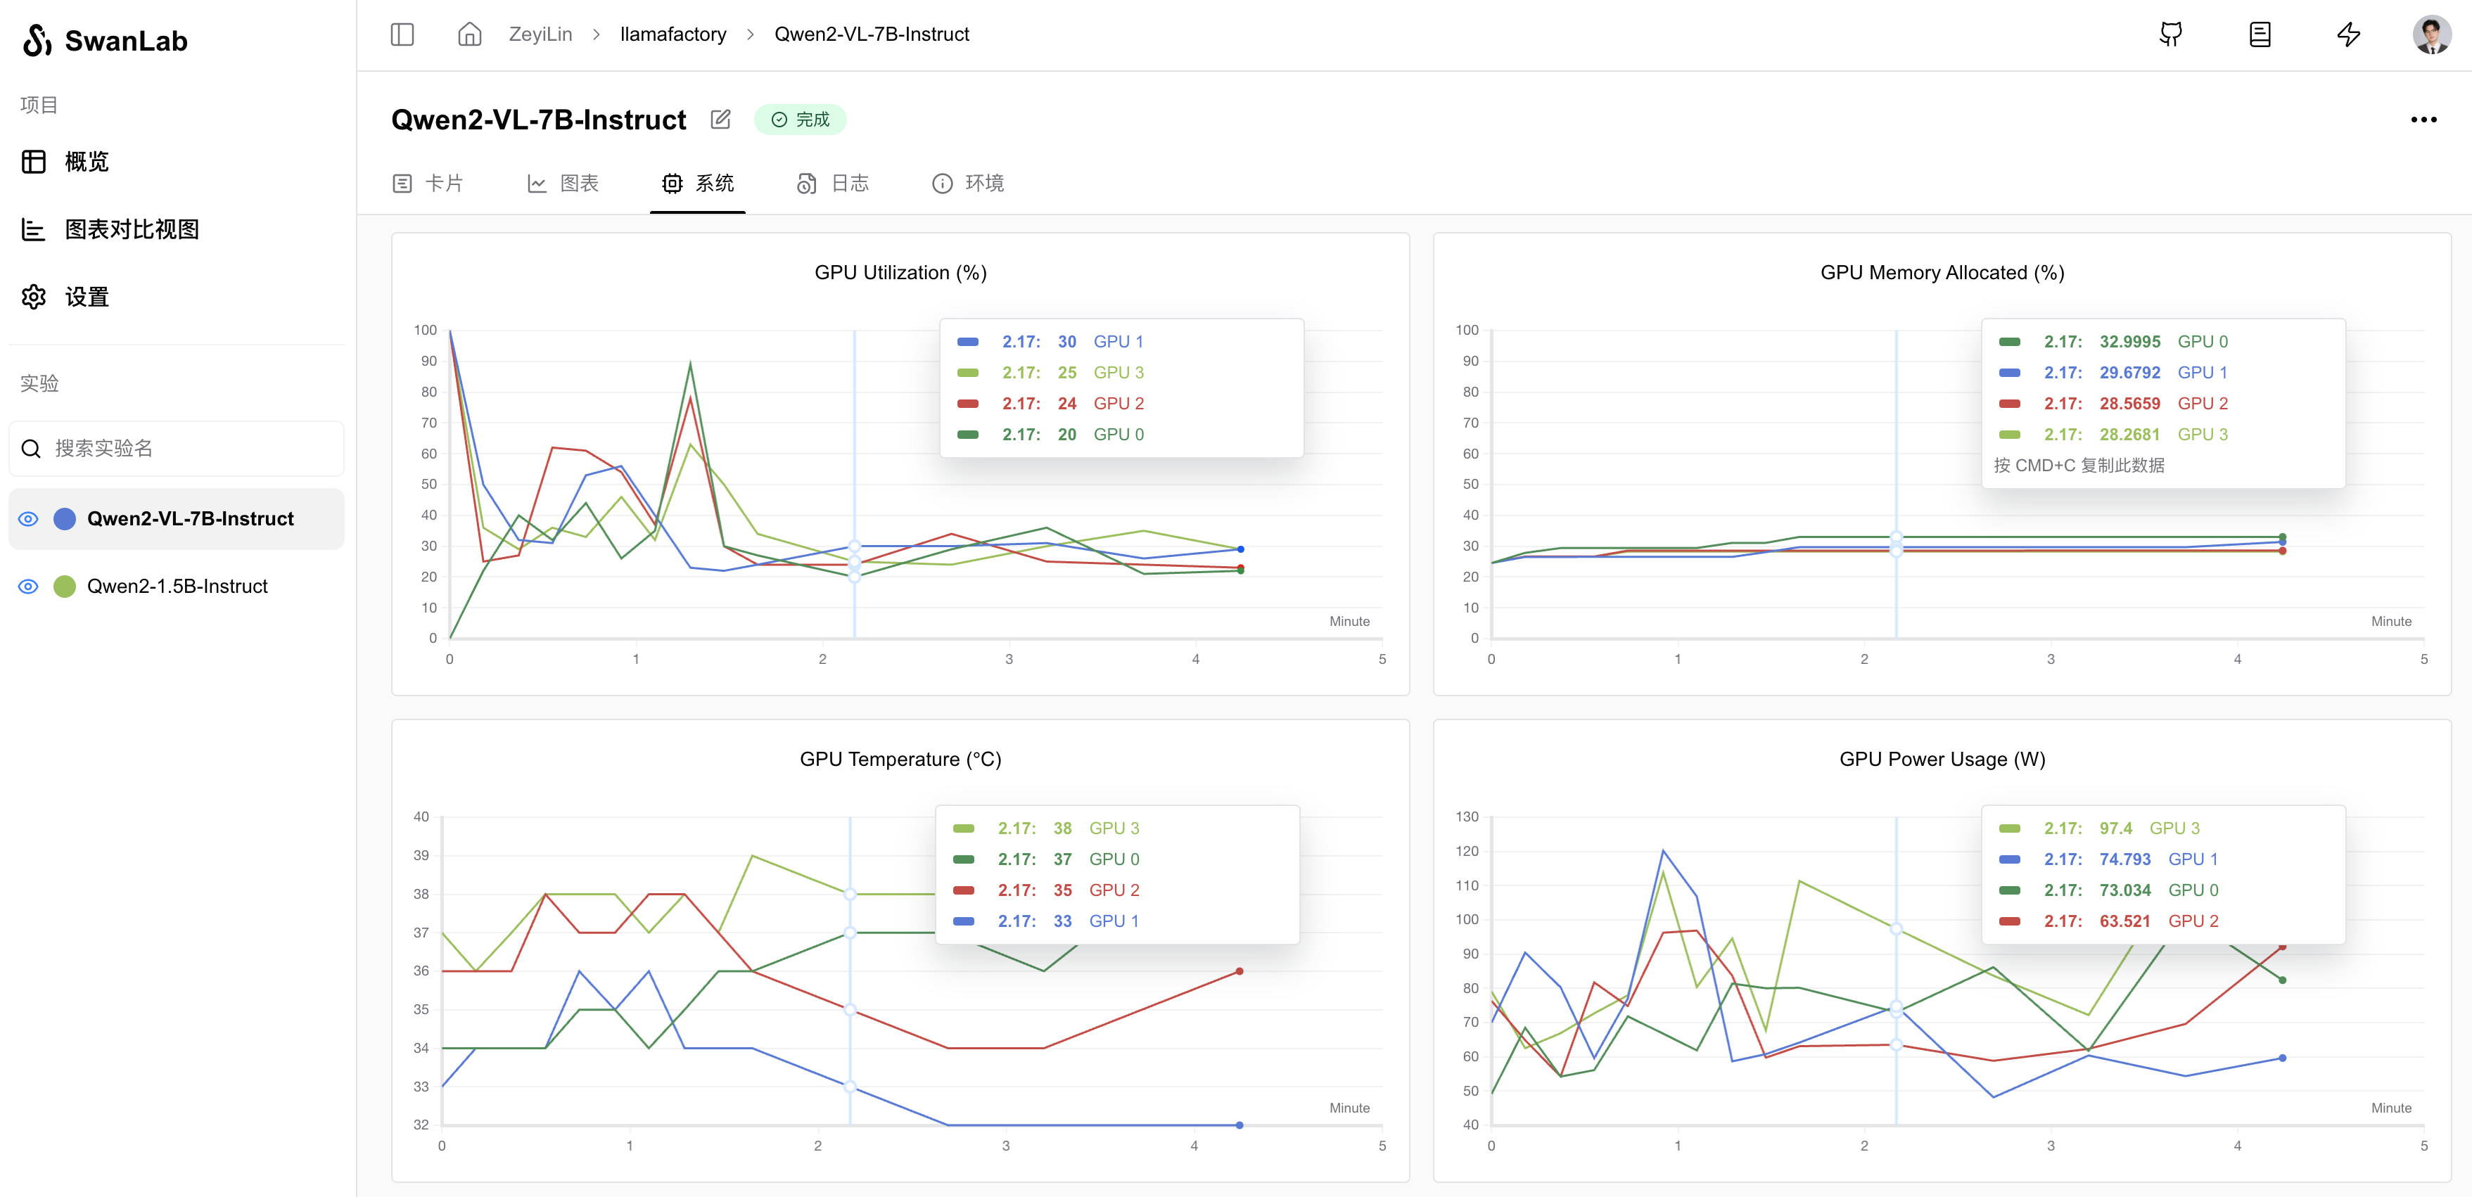
Task: Edit experiment name pencil icon
Action: click(x=720, y=120)
